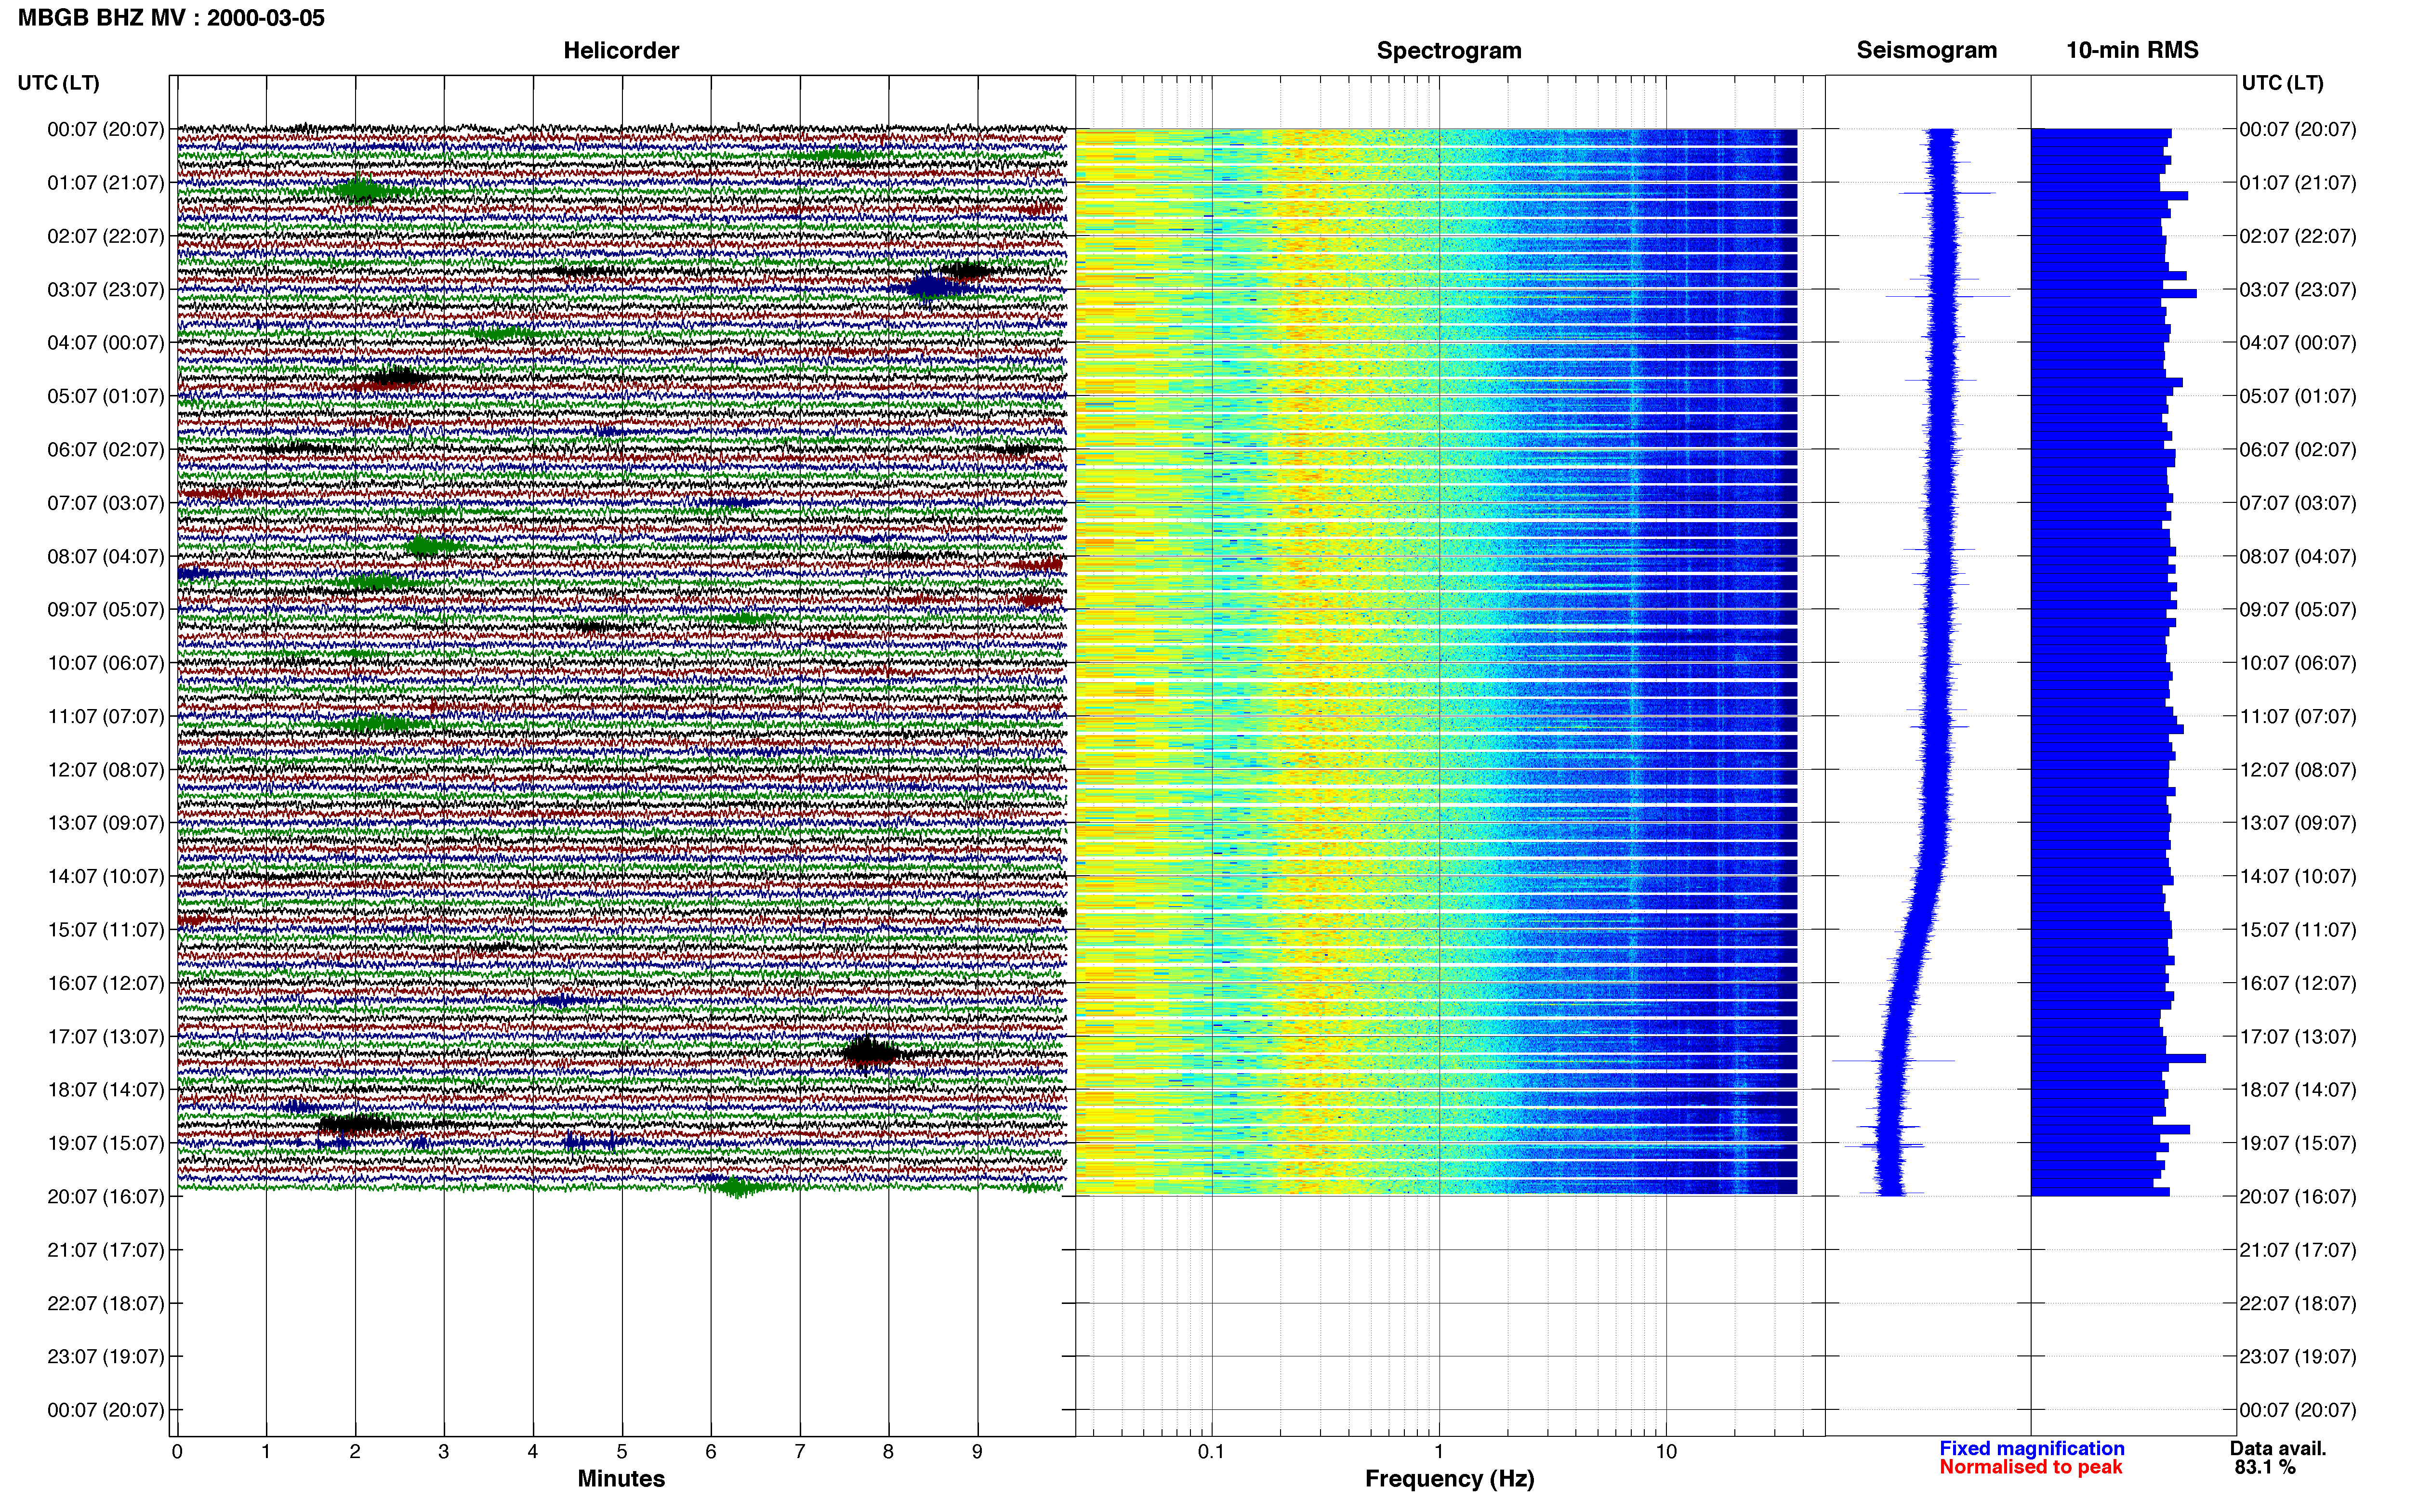Click left time label '17:07 (13:07)'
The image size is (2418, 1512).
pyautogui.click(x=105, y=1036)
